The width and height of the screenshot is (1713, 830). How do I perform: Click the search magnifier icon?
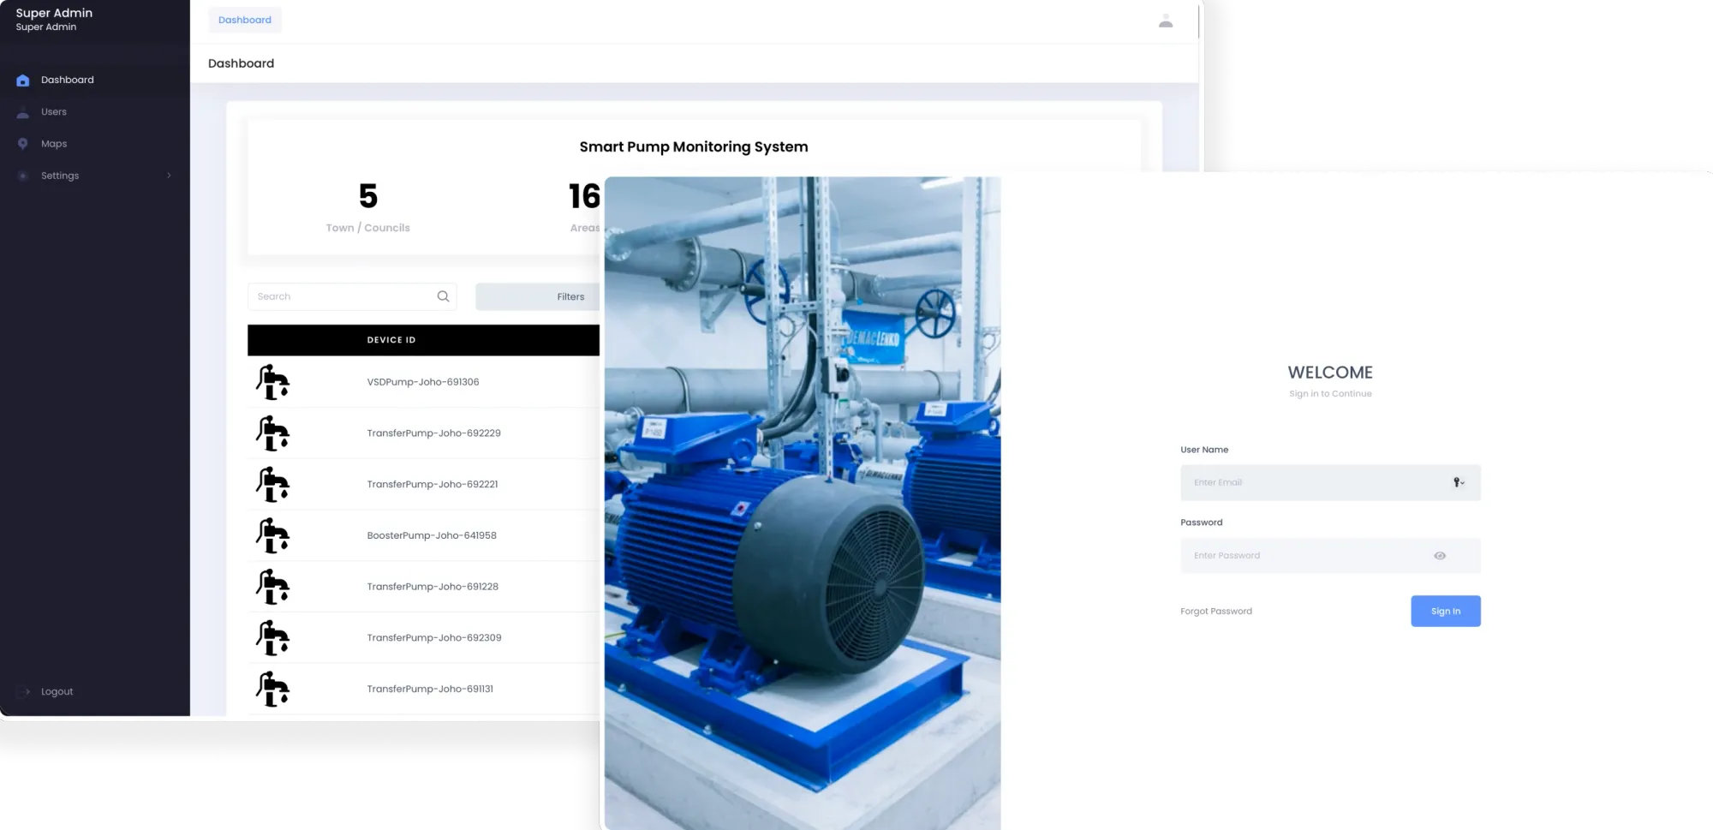click(443, 296)
